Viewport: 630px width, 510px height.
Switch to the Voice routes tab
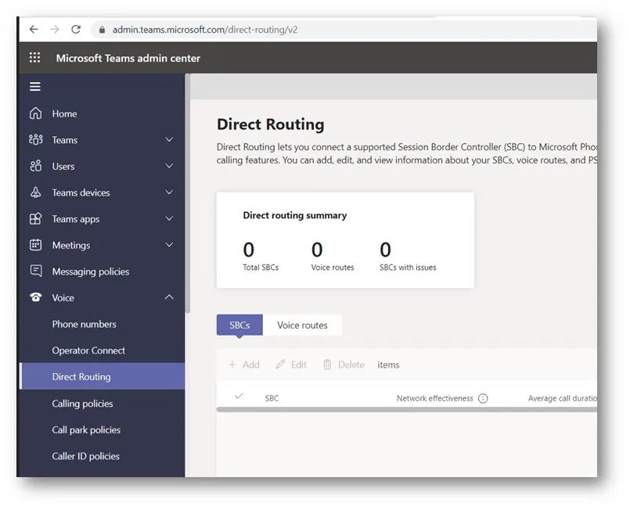(x=302, y=325)
